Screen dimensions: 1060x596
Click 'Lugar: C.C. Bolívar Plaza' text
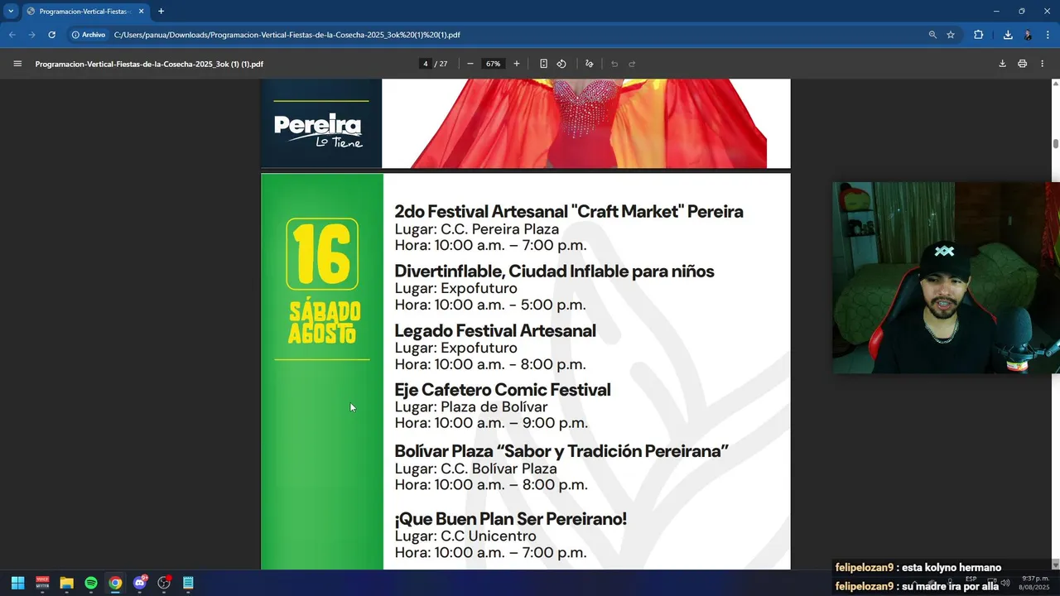coord(476,469)
